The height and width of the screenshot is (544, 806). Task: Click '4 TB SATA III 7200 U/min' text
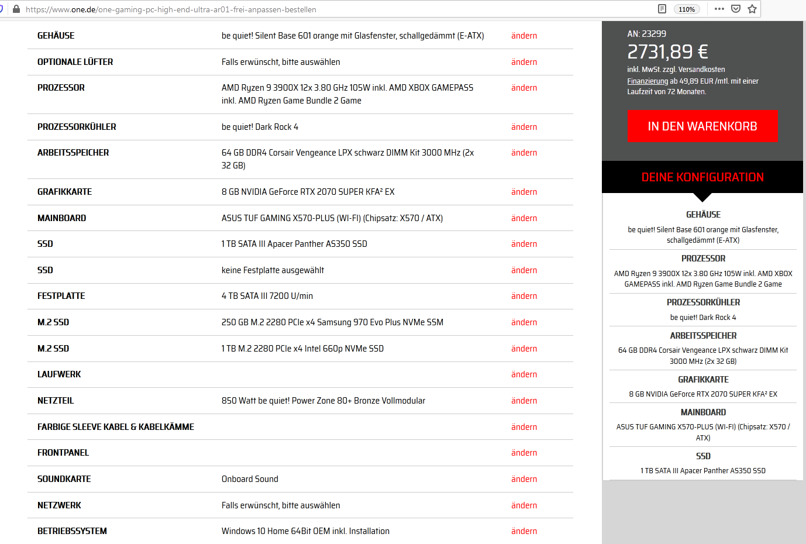click(x=267, y=296)
